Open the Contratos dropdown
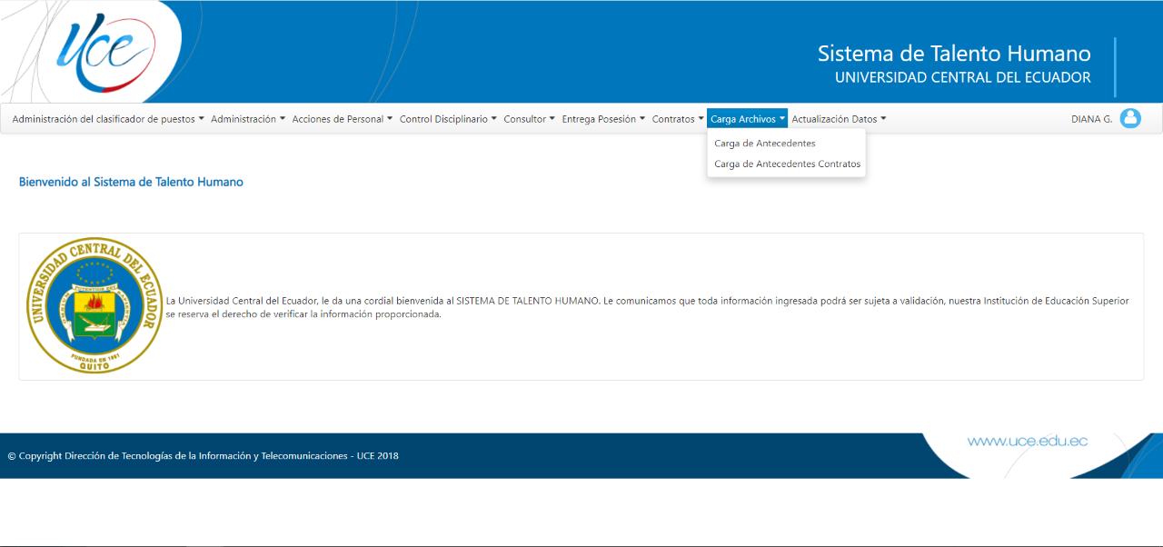 tap(678, 119)
